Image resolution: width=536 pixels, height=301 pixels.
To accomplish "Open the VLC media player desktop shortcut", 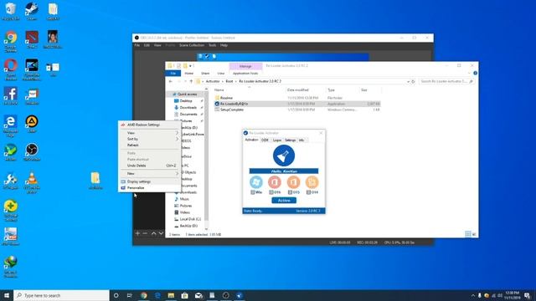I will click(32, 182).
